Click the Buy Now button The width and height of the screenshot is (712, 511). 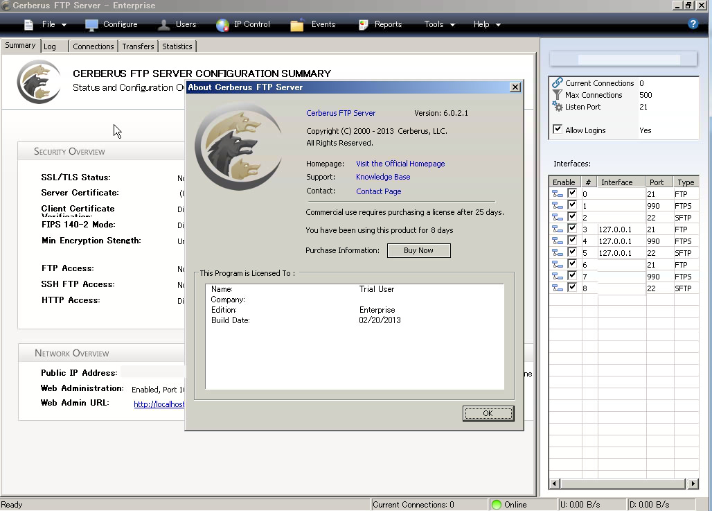418,250
